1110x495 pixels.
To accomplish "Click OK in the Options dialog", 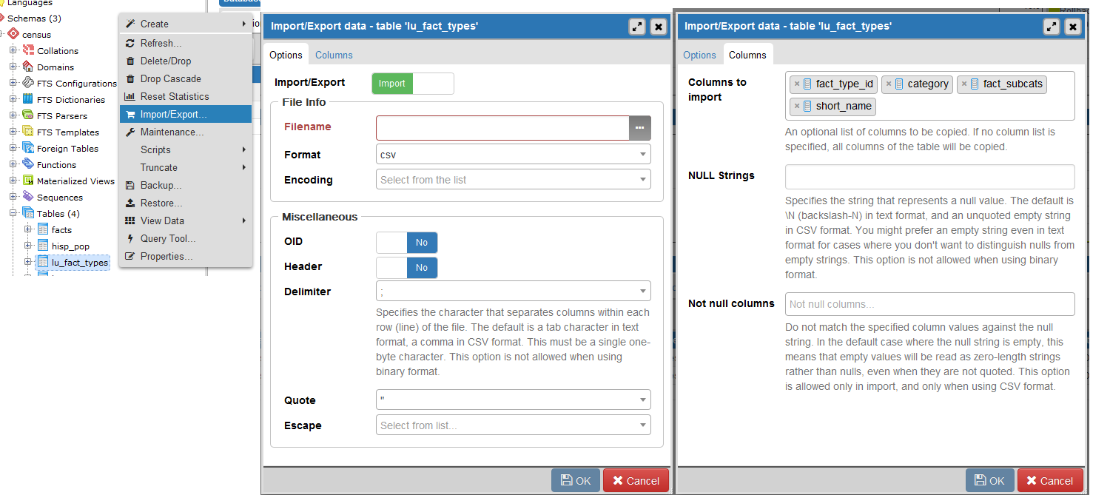I will click(576, 481).
